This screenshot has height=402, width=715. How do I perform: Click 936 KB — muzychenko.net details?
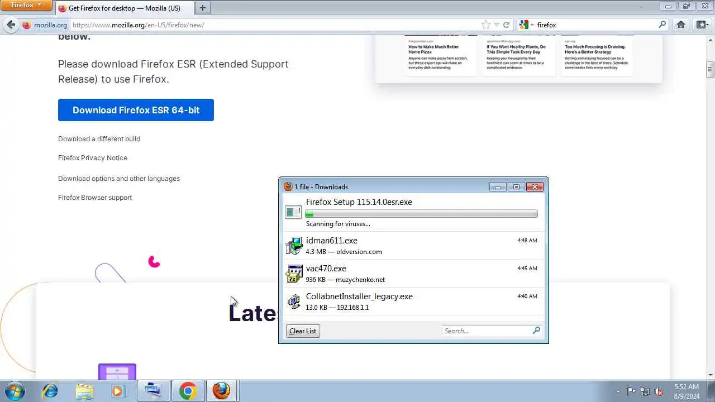pos(345,280)
